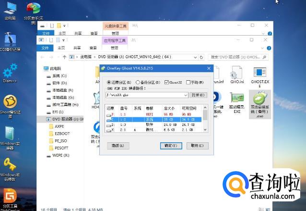The height and width of the screenshot is (211, 306).
Task: Click the partition list scrollbar up arrow
Action: (x=205, y=108)
